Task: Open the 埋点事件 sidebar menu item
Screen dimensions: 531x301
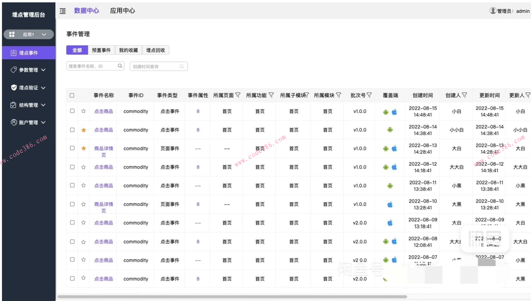Action: pos(28,53)
